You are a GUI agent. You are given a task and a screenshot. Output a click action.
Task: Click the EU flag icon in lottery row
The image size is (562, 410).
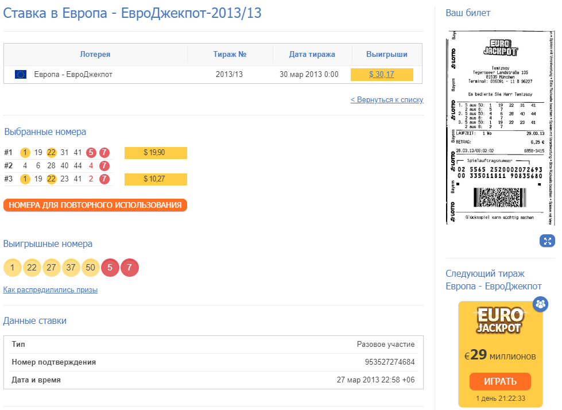pyautogui.click(x=21, y=74)
